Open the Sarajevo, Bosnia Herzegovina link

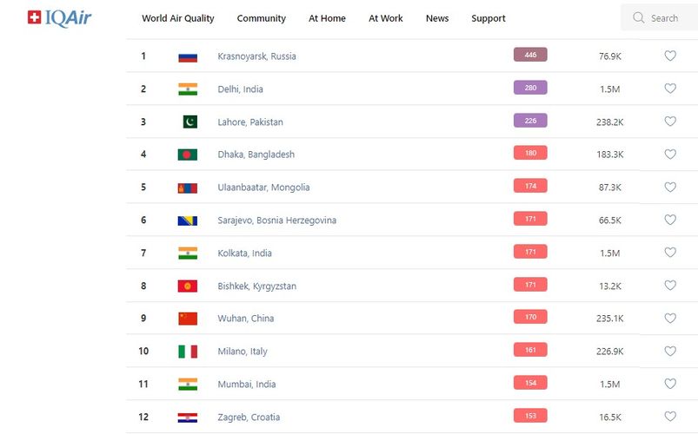(276, 220)
